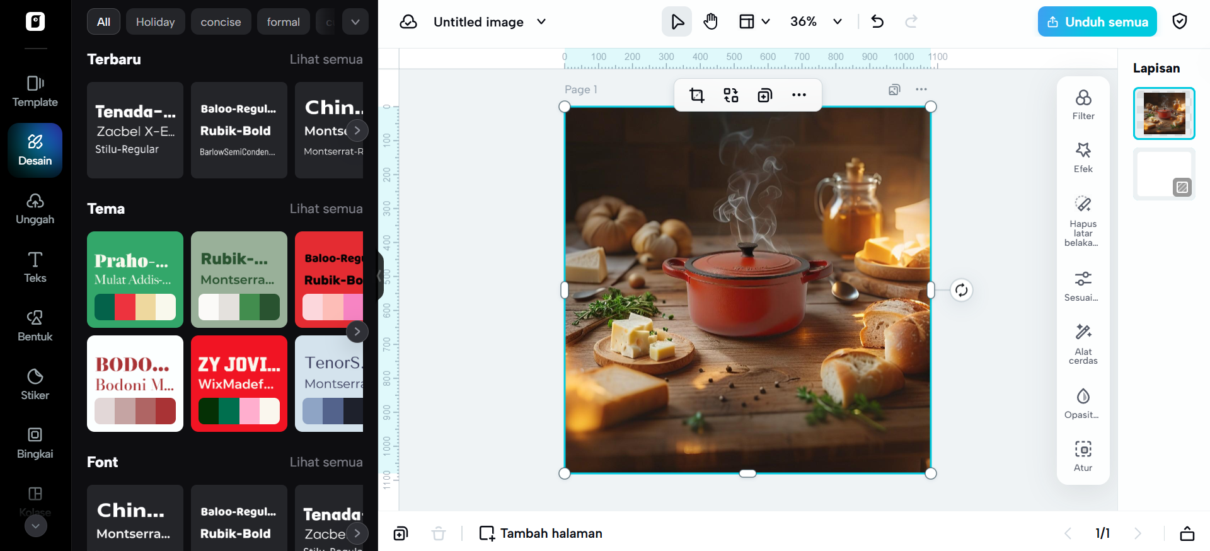Open the Alat cerdas smart tools
The height and width of the screenshot is (551, 1210).
pyautogui.click(x=1083, y=344)
